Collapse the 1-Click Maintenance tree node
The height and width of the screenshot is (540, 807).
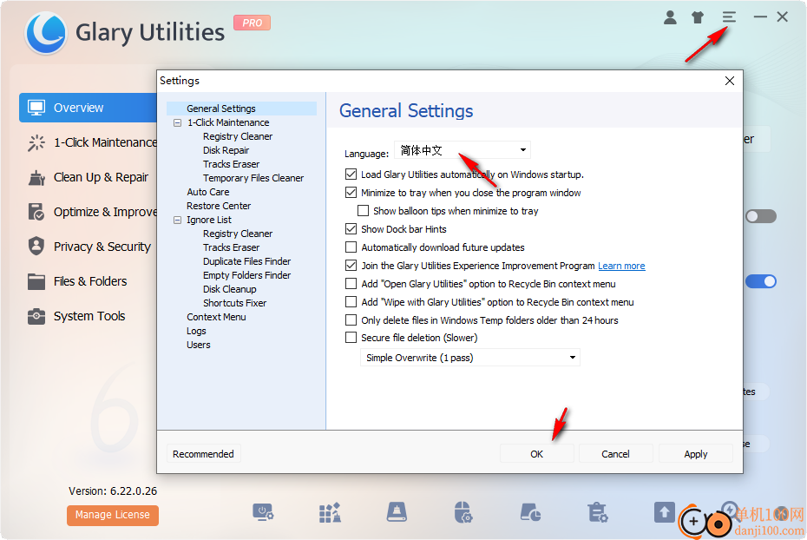pos(178,123)
